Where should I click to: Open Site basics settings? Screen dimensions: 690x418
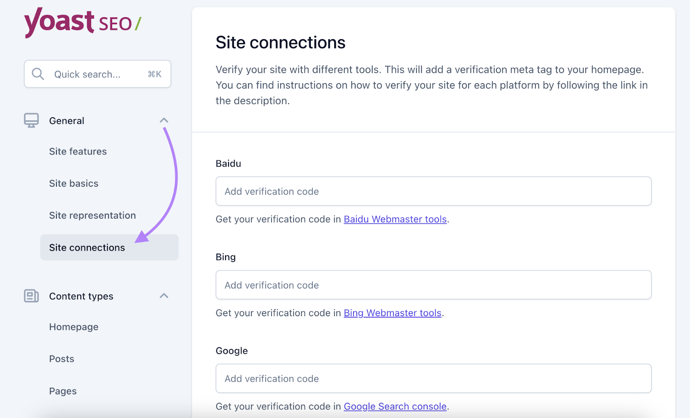[73, 183]
